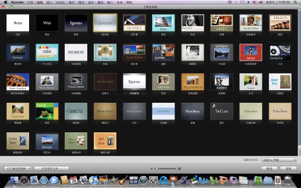Image resolution: width=301 pixels, height=188 pixels.
Task: Select the white Arcu theme thumbnail
Action: (x=18, y=23)
